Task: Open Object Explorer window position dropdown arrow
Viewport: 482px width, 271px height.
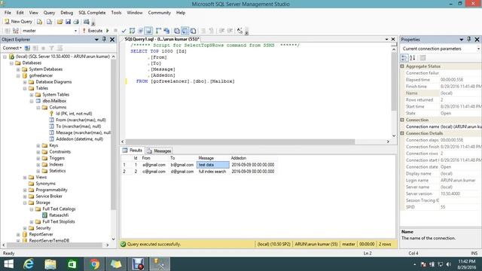Action: (96, 40)
